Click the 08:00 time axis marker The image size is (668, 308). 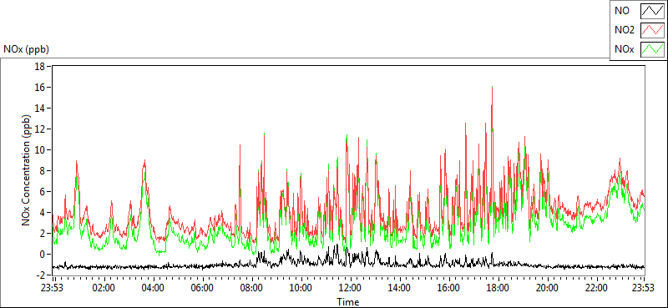pyautogui.click(x=252, y=287)
